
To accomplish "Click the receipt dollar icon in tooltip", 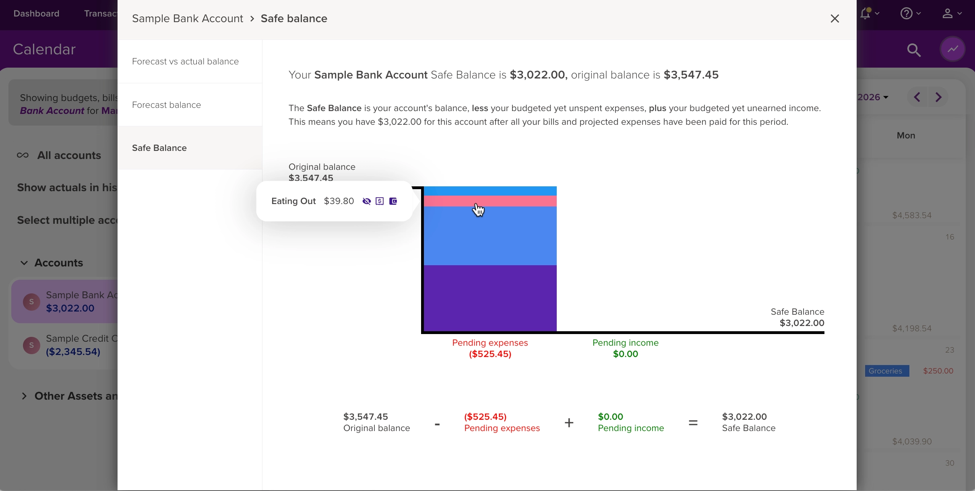I will click(380, 201).
